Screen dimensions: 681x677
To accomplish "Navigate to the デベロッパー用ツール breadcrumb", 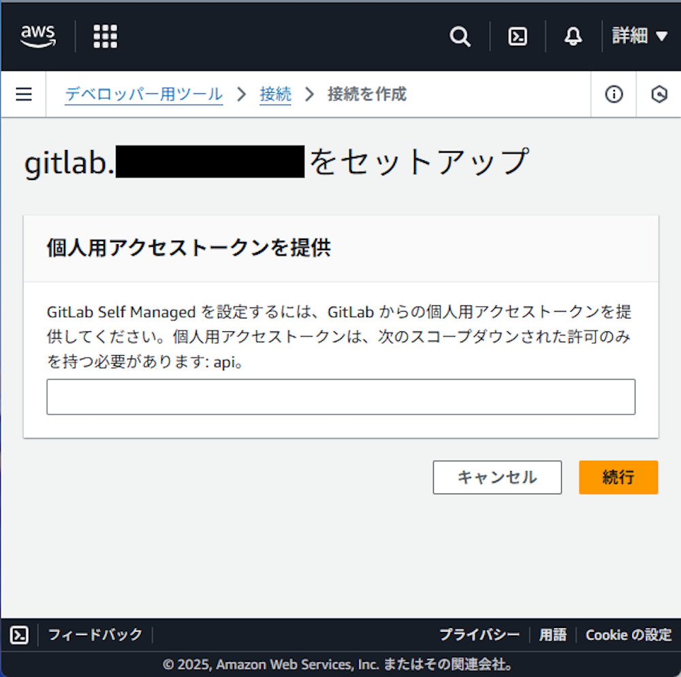I will pyautogui.click(x=143, y=94).
